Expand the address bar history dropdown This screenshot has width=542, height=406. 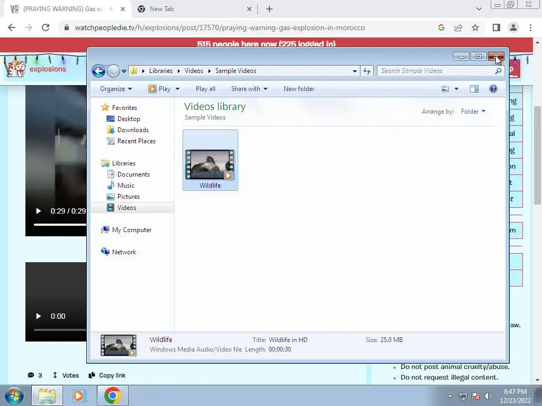click(x=355, y=71)
